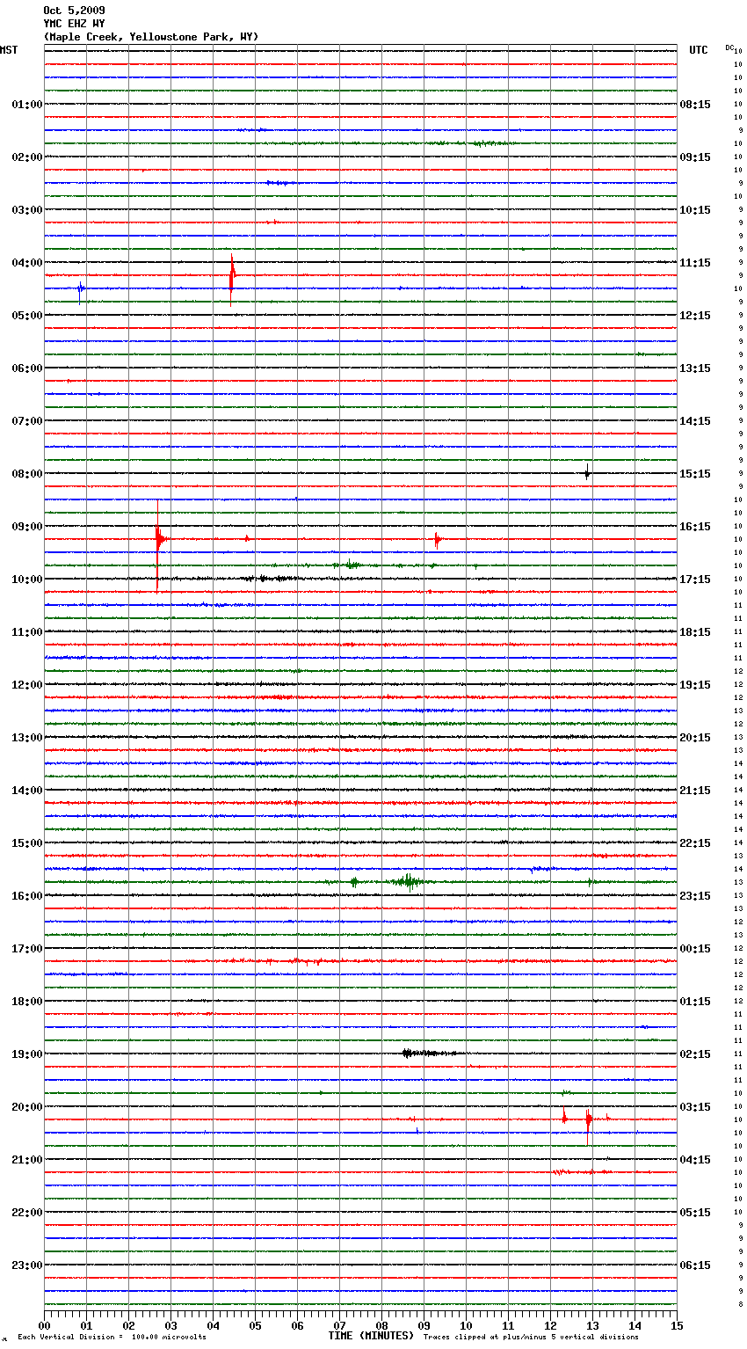The height and width of the screenshot is (1349, 747).
Task: Click the "DC" column header
Action: (x=729, y=47)
